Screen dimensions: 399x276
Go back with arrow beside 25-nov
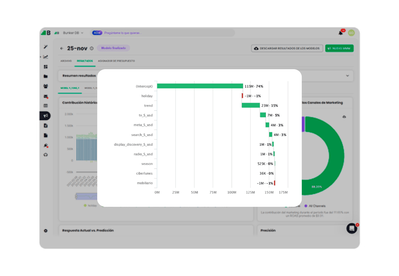pos(62,48)
